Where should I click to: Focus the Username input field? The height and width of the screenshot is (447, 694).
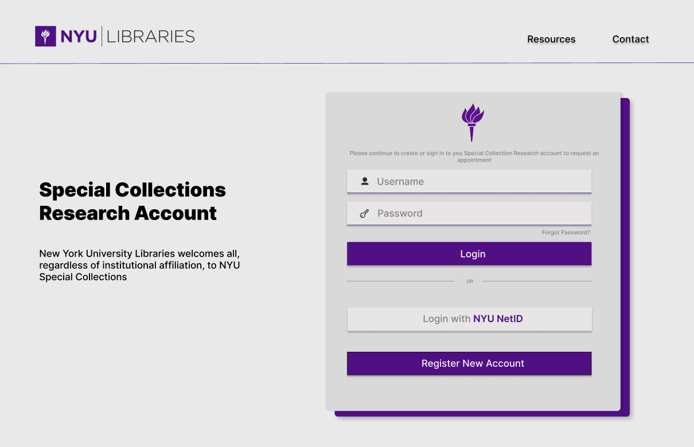click(469, 182)
